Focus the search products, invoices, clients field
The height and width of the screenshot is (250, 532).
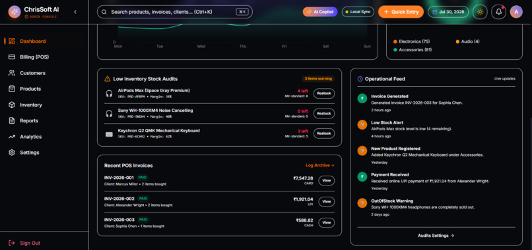pyautogui.click(x=175, y=12)
